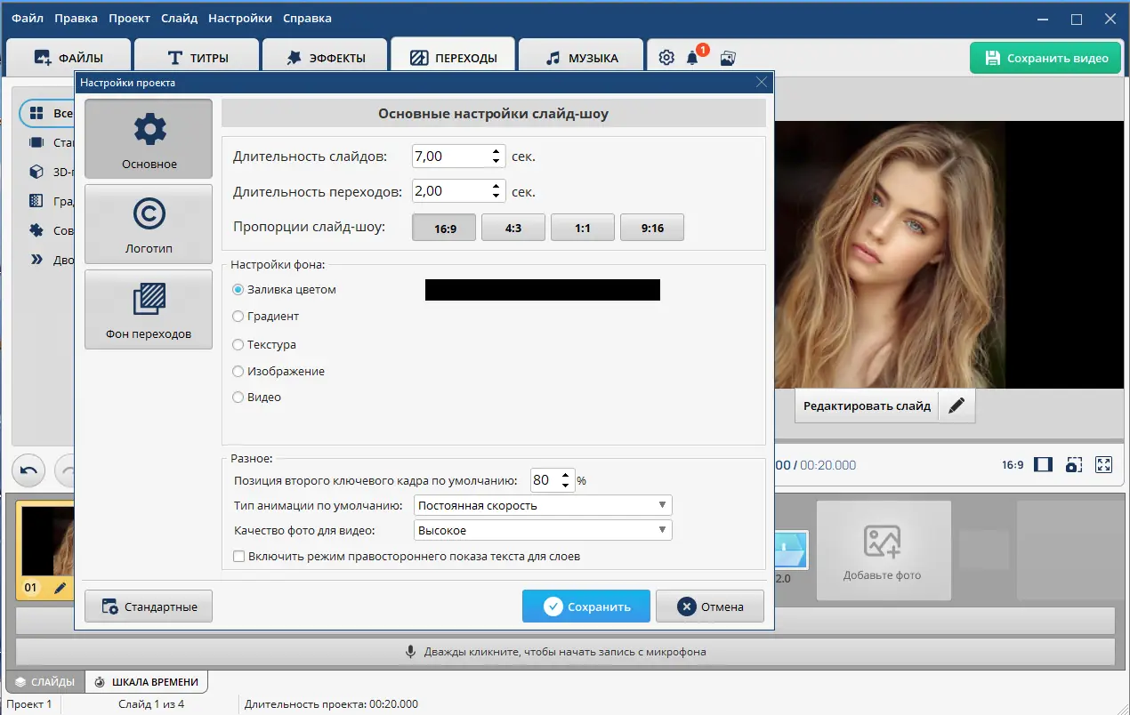
Task: Select the 9:16 proportion button
Action: point(652,228)
